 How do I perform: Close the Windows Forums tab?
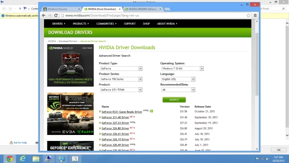pyautogui.click(x=79, y=9)
